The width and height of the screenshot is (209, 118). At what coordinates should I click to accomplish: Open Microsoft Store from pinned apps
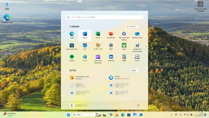pyautogui.click(x=72, y=46)
